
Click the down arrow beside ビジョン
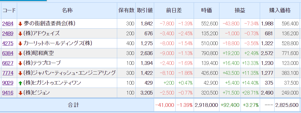click(20, 93)
